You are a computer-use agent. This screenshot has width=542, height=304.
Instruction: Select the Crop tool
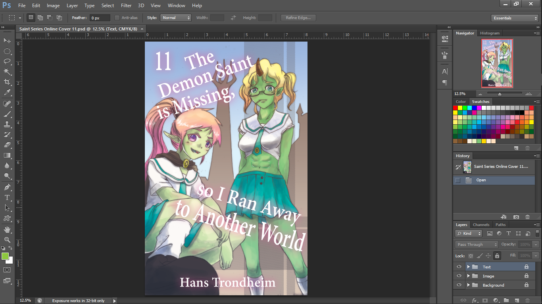(7, 82)
